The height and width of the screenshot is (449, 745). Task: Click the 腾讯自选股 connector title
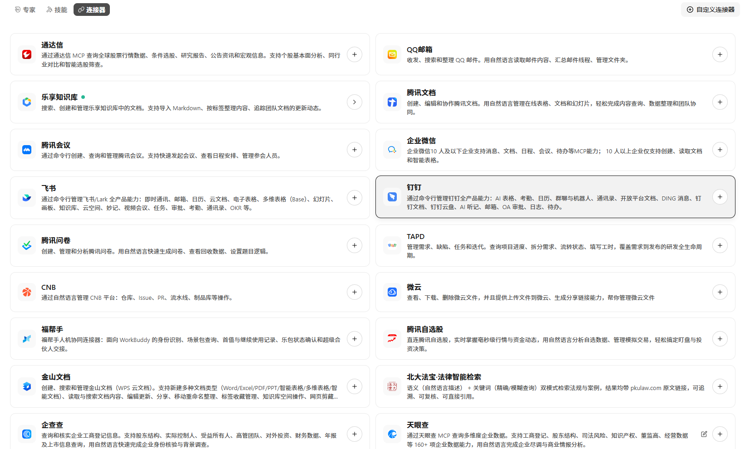425,329
